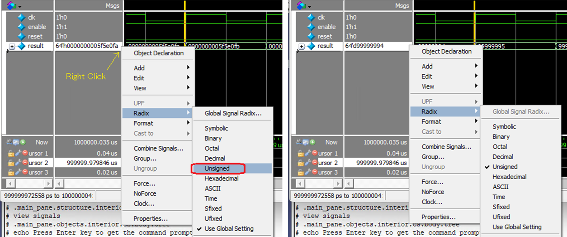Select clk signal diamond icon in left window
The image size is (567, 237).
coord(21,17)
